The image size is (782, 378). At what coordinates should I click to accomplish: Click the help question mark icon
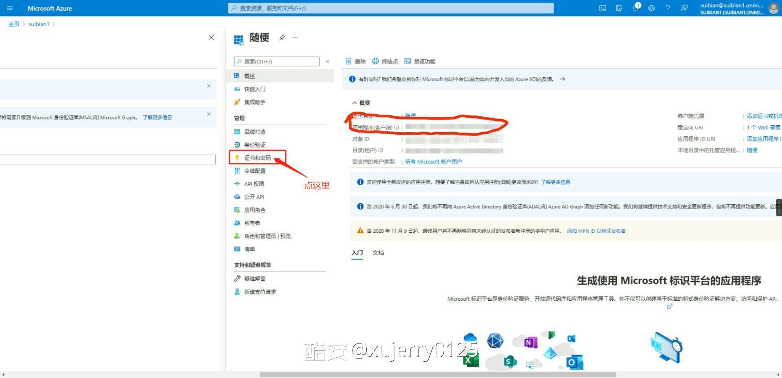(x=668, y=8)
